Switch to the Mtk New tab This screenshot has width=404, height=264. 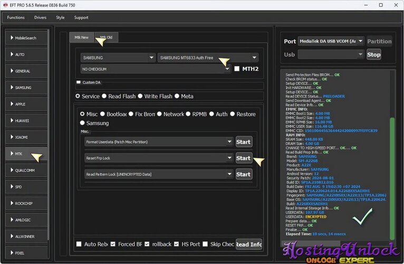tap(82, 37)
